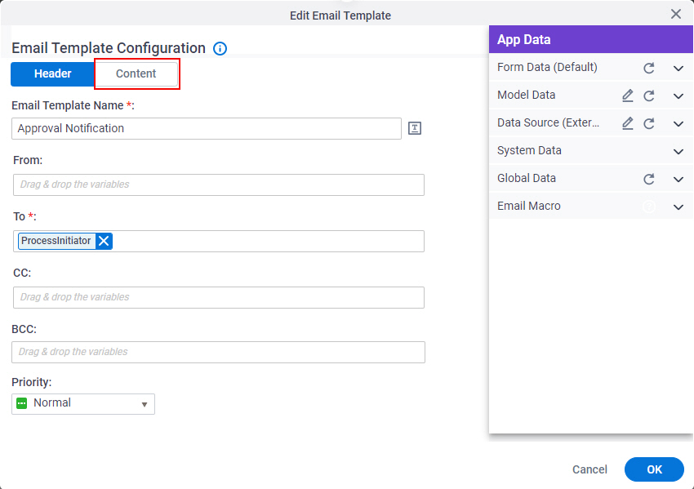Image resolution: width=694 pixels, height=489 pixels.
Task: Switch to the Content tab
Action: (x=136, y=73)
